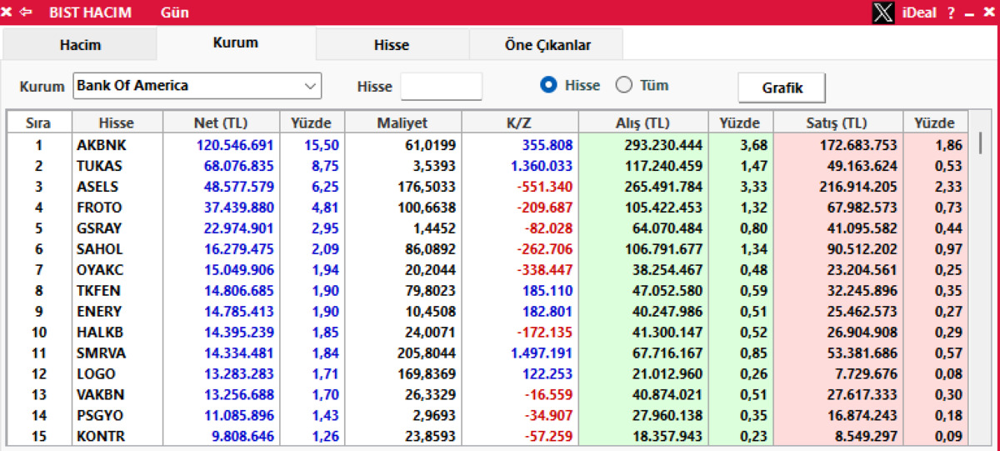The width and height of the screenshot is (1000, 451).
Task: Click maliyet value 61,0199
Action: [x=432, y=145]
